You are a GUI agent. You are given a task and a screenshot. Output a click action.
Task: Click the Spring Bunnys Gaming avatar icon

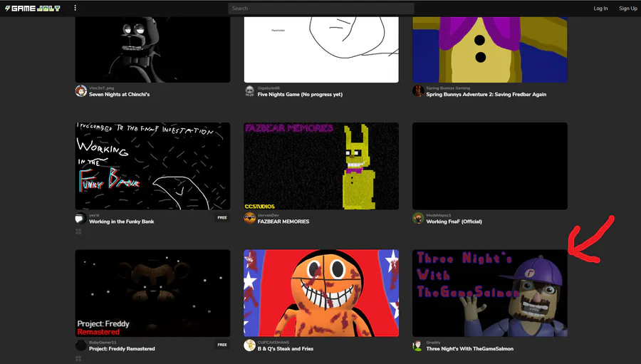coord(418,90)
